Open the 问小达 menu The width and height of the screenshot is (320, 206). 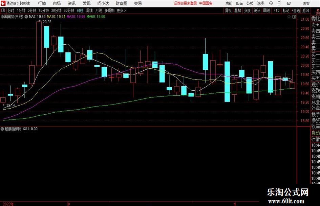103,3
